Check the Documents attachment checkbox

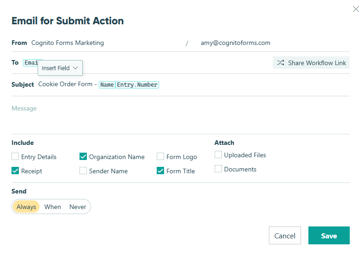(x=218, y=169)
